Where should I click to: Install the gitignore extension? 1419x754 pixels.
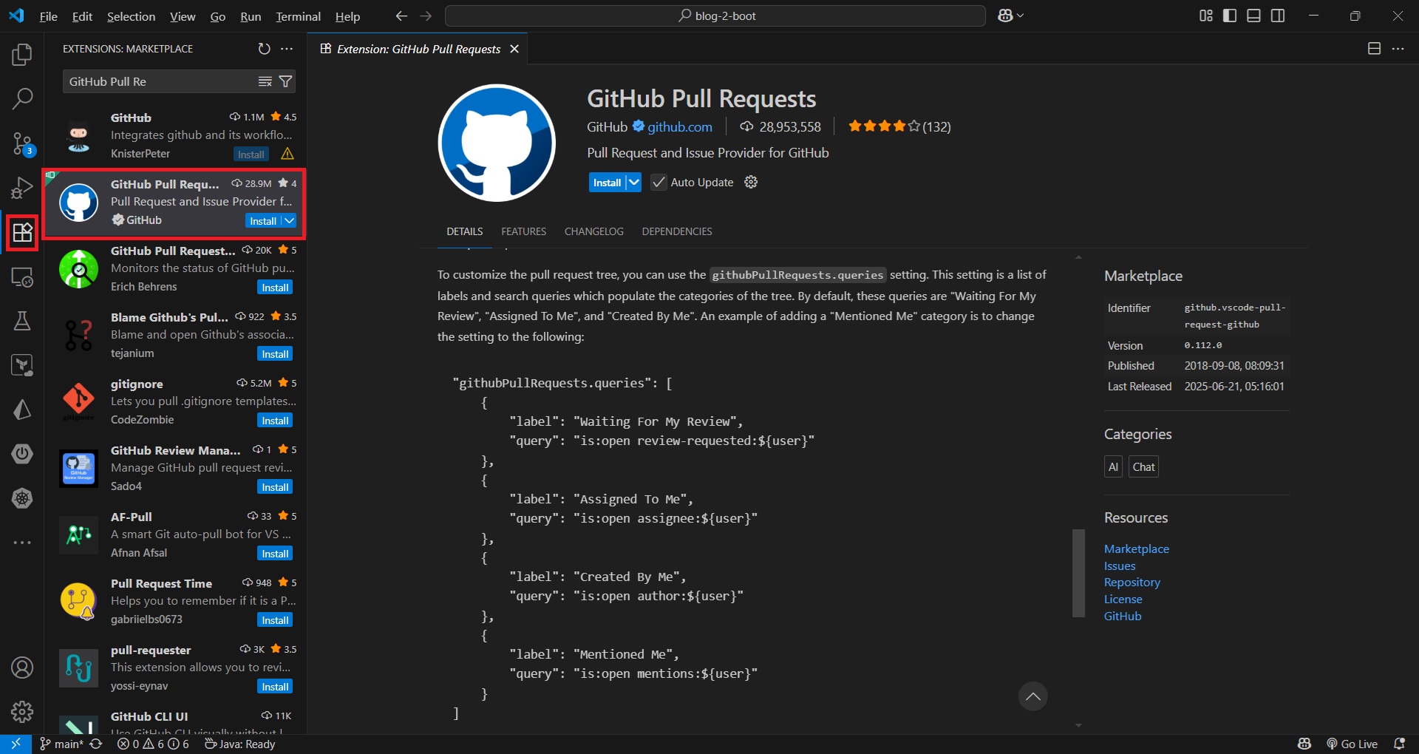[275, 420]
